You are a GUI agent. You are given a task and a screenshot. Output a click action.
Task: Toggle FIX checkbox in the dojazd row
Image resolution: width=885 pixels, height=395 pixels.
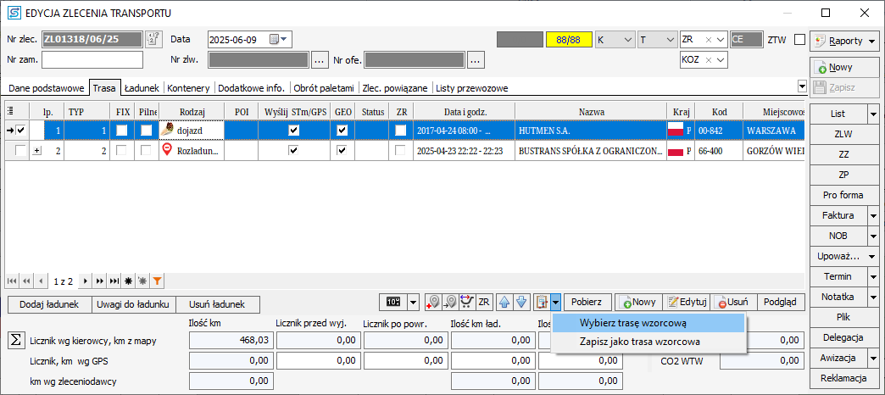pos(122,131)
